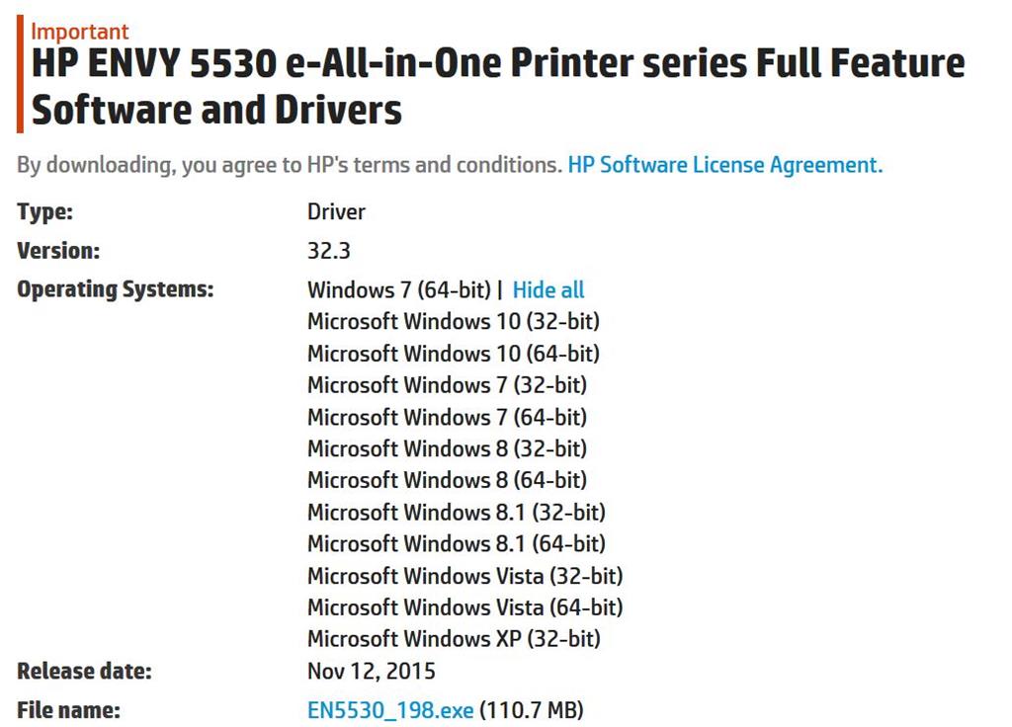Click the Release date label
The height and width of the screenshot is (727, 1012).
[84, 671]
